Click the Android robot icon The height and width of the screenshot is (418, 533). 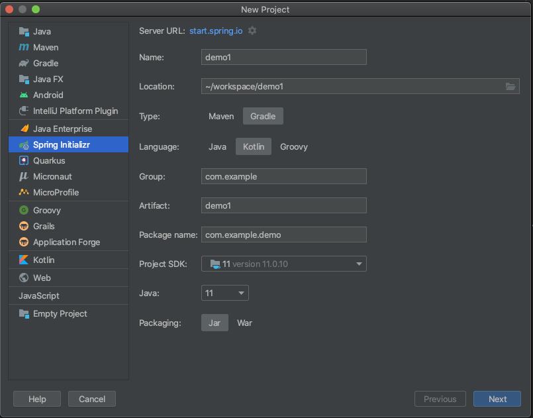[24, 95]
